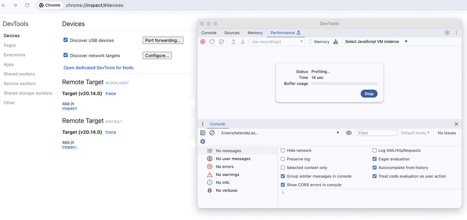
Task: Click the reload and record icon
Action: [212, 42]
